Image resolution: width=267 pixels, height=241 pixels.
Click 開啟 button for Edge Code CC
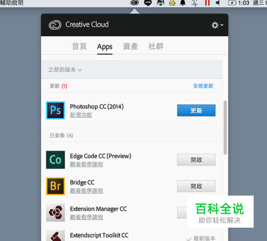pos(196,160)
